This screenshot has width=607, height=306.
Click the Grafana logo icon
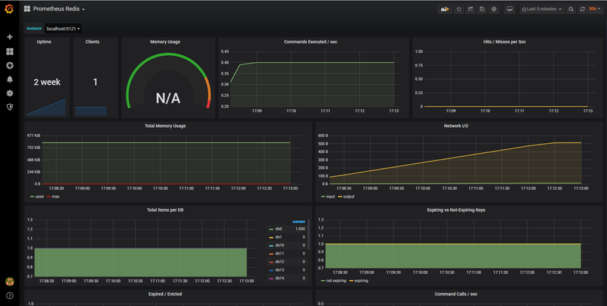coord(9,9)
